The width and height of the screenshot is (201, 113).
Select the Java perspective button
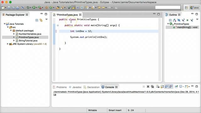pyautogui.click(x=194, y=8)
